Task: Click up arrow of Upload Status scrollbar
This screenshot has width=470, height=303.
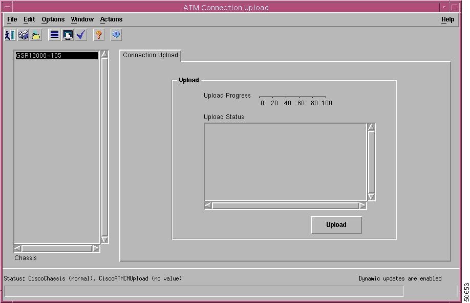Action: point(371,127)
